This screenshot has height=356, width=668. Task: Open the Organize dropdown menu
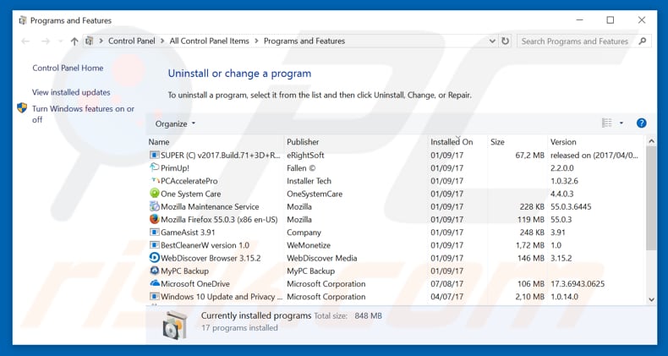point(175,123)
